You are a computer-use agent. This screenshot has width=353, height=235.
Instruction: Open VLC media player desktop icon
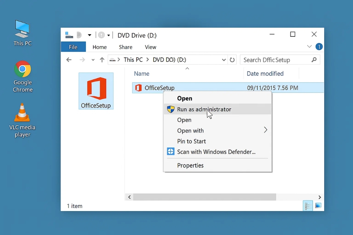[22, 120]
